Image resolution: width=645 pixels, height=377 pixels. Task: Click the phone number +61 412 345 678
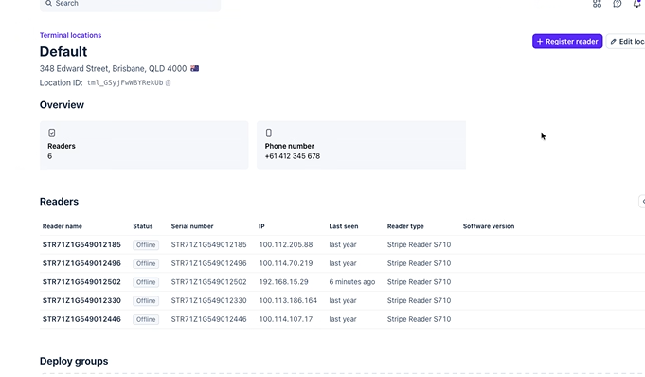(293, 156)
